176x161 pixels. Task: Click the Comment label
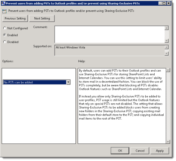40,27
